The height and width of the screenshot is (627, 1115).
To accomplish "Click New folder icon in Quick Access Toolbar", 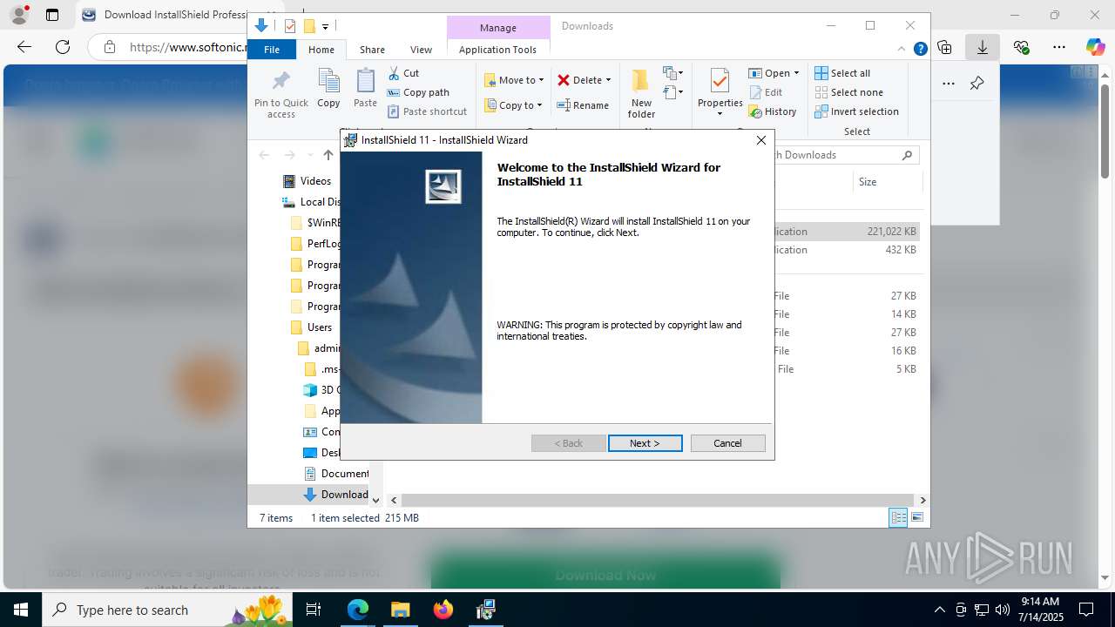I will coord(308,26).
